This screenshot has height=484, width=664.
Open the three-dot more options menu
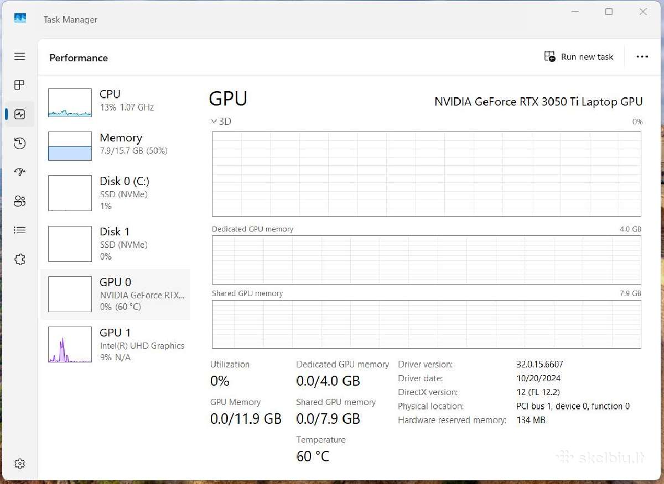point(642,56)
